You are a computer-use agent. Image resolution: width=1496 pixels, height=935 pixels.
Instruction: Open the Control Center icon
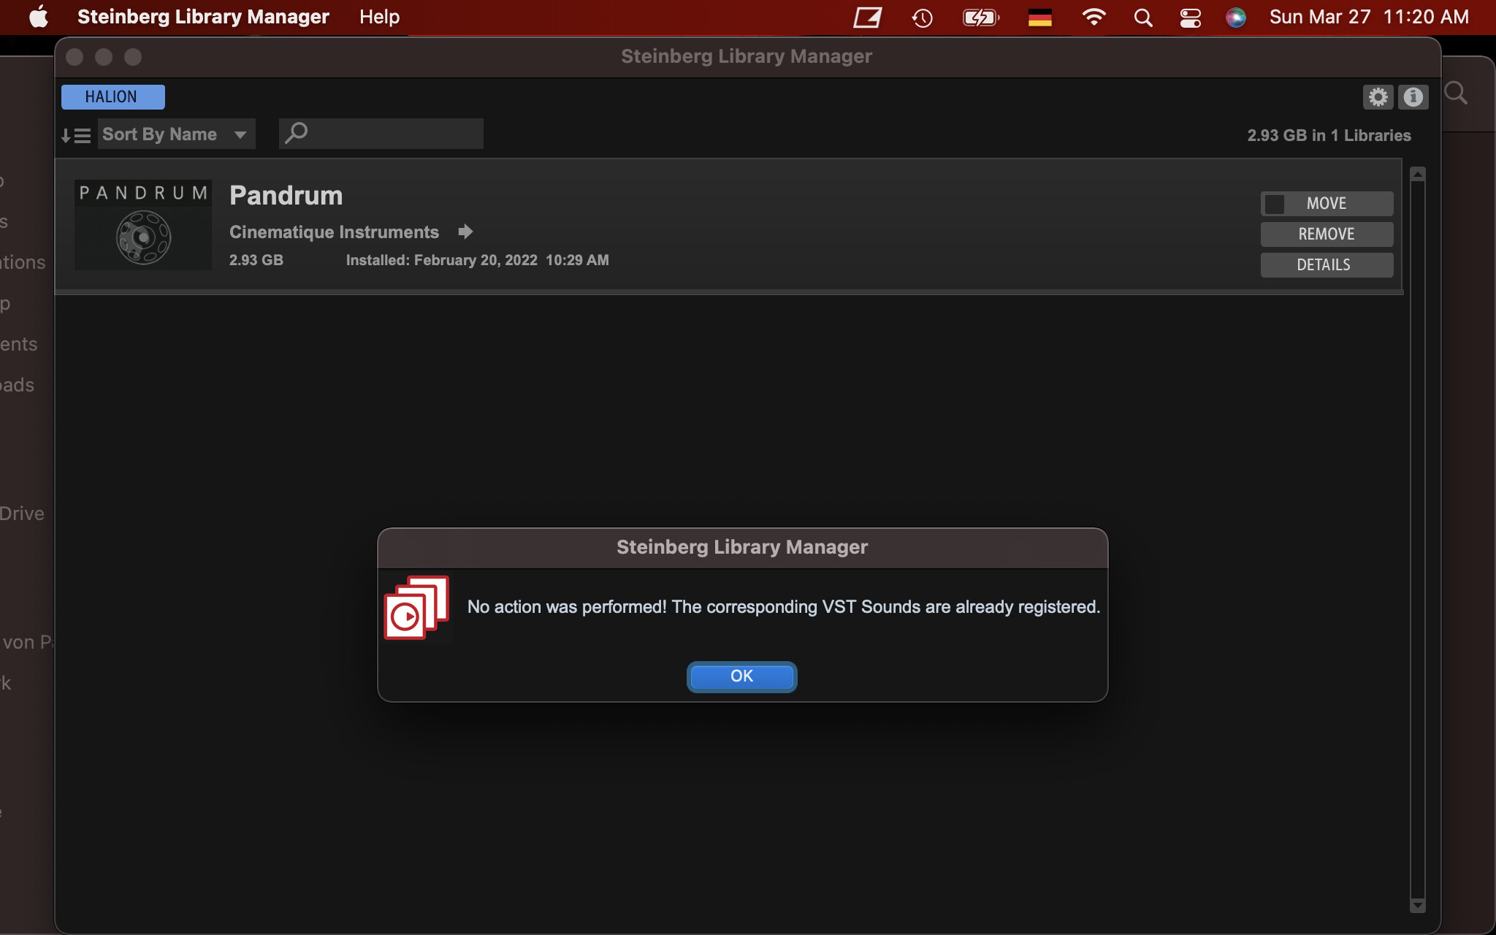coord(1190,18)
